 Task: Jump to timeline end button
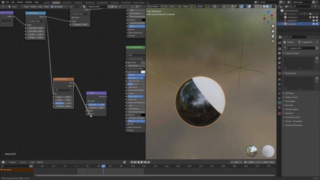tap(148, 162)
